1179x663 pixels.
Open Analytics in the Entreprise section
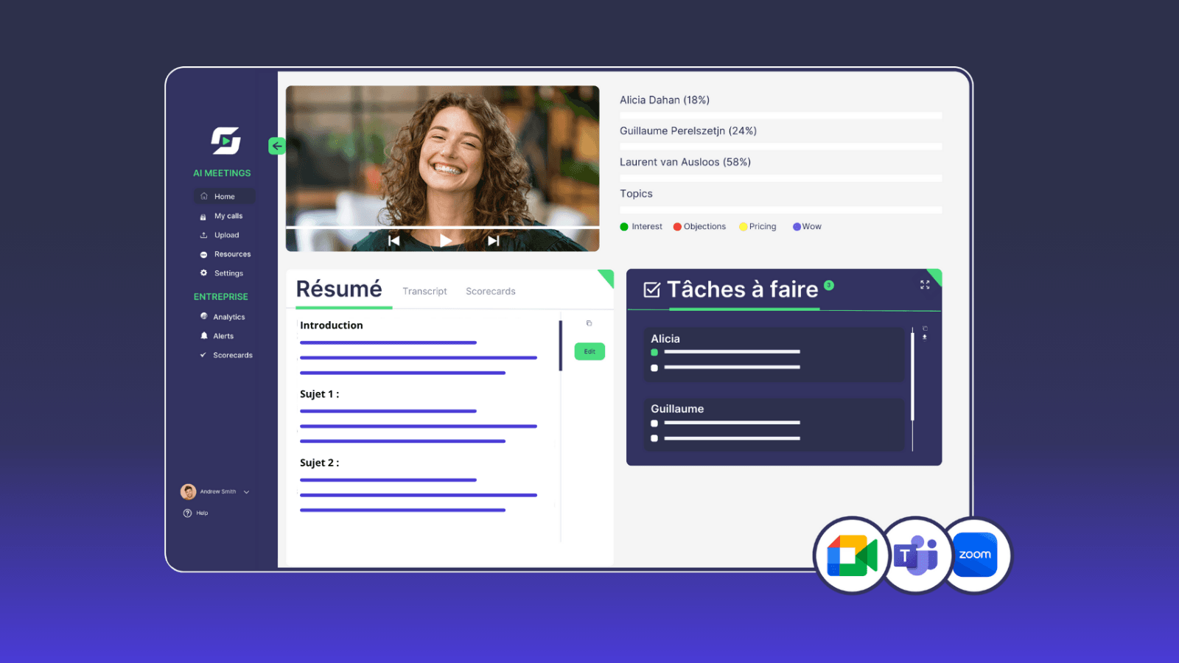tap(228, 317)
